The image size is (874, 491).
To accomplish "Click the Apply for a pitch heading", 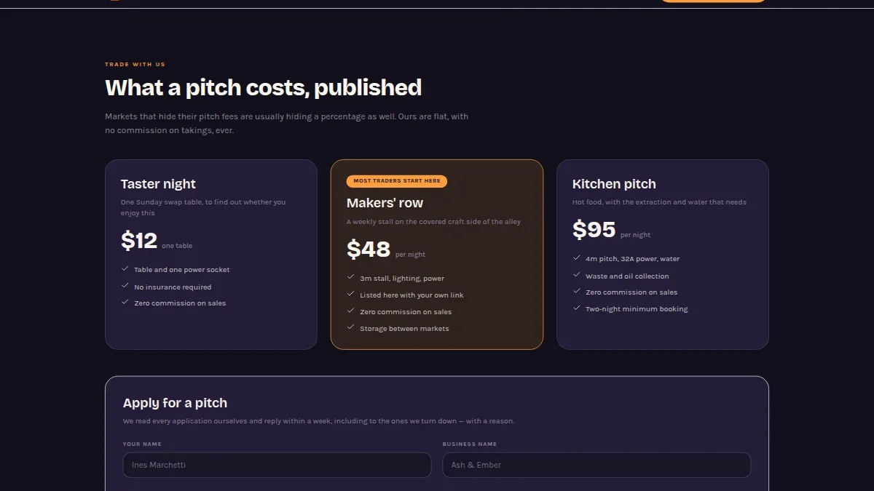I will [x=175, y=403].
